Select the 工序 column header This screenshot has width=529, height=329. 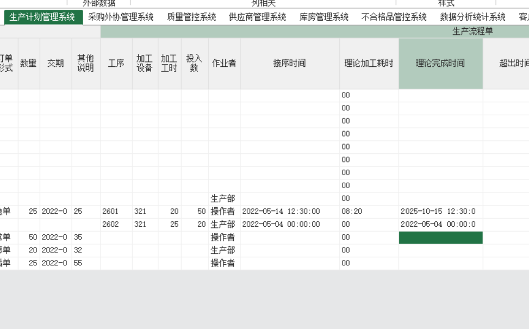[x=116, y=63]
